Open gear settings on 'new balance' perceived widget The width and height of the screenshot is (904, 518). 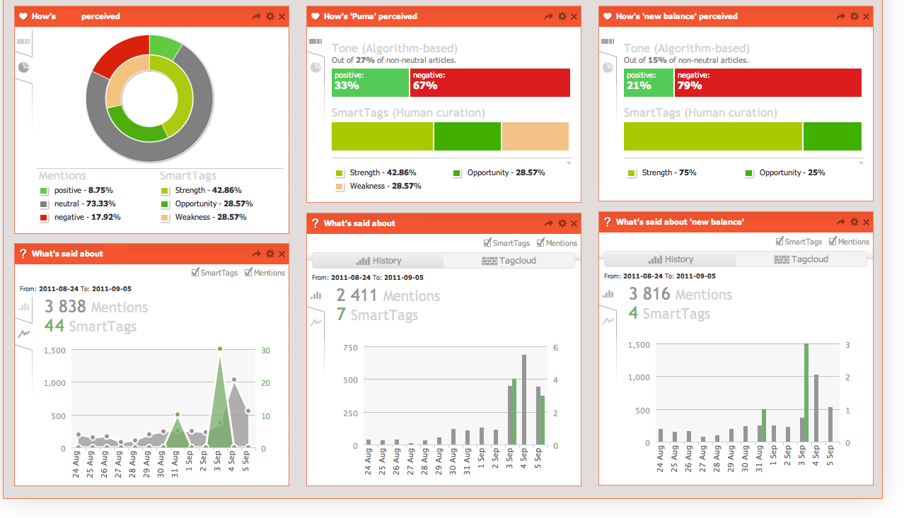[x=854, y=16]
